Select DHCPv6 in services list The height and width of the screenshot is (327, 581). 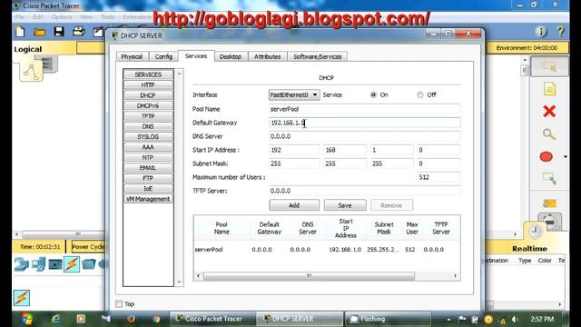point(148,106)
